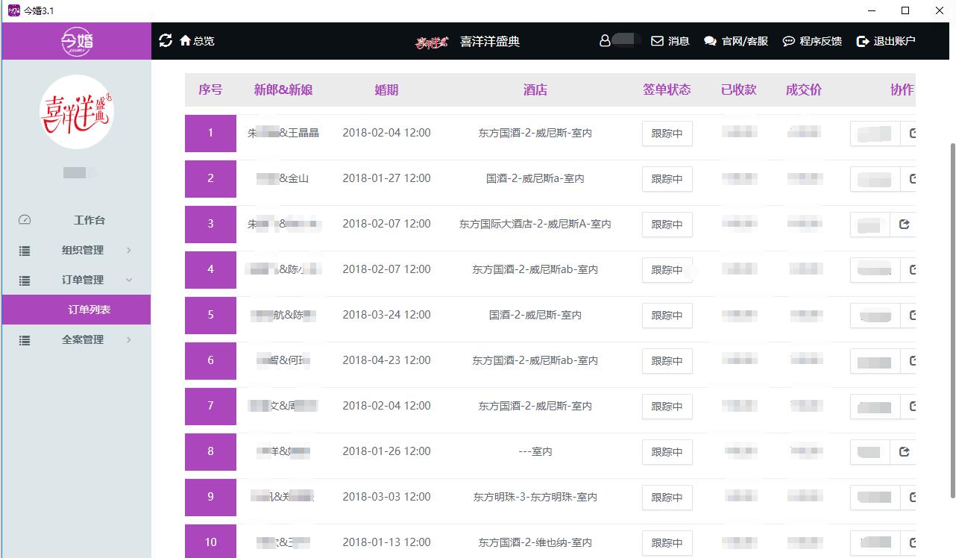956x558 pixels.
Task: Click the user account icon
Action: tap(605, 41)
